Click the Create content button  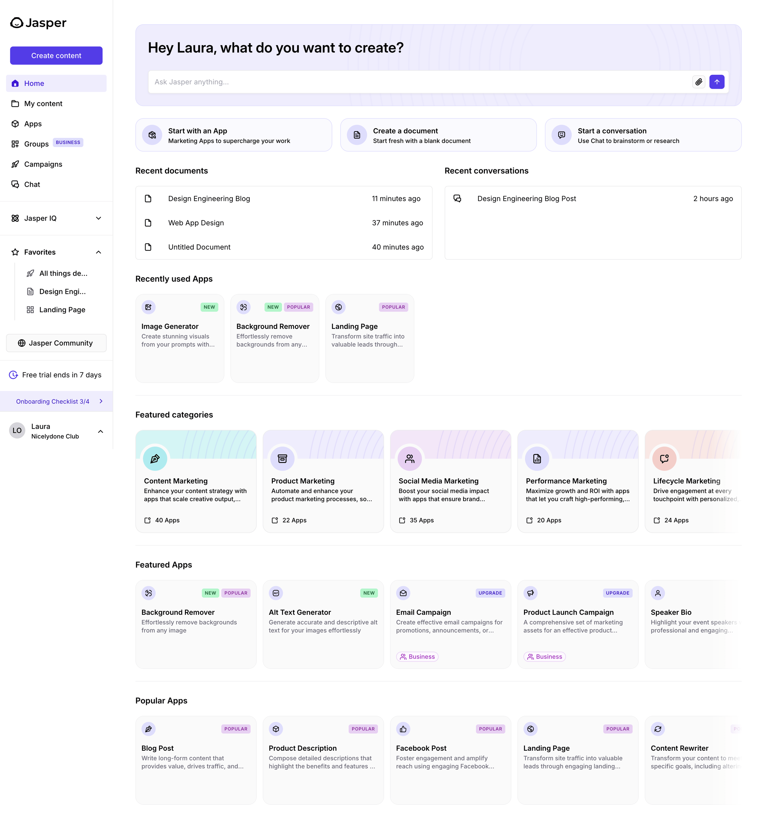[56, 55]
